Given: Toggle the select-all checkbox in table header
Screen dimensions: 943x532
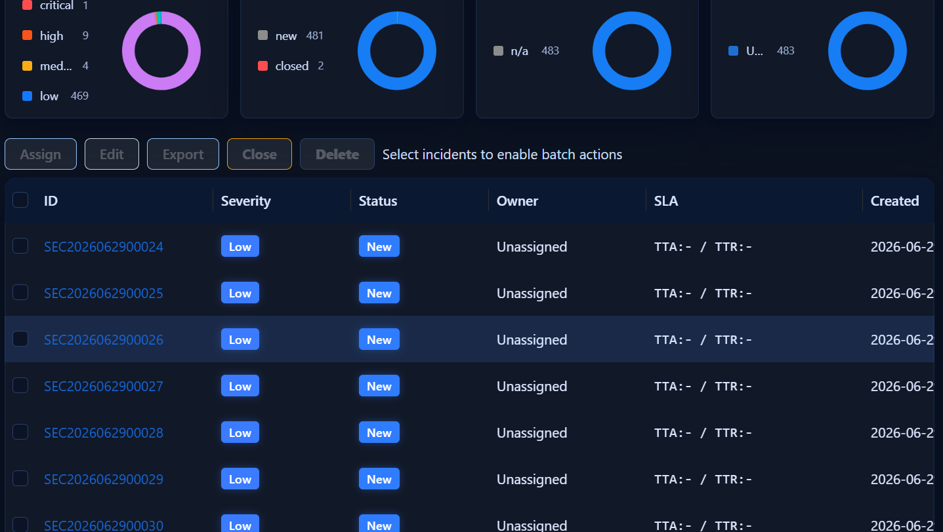Looking at the screenshot, I should (x=20, y=200).
